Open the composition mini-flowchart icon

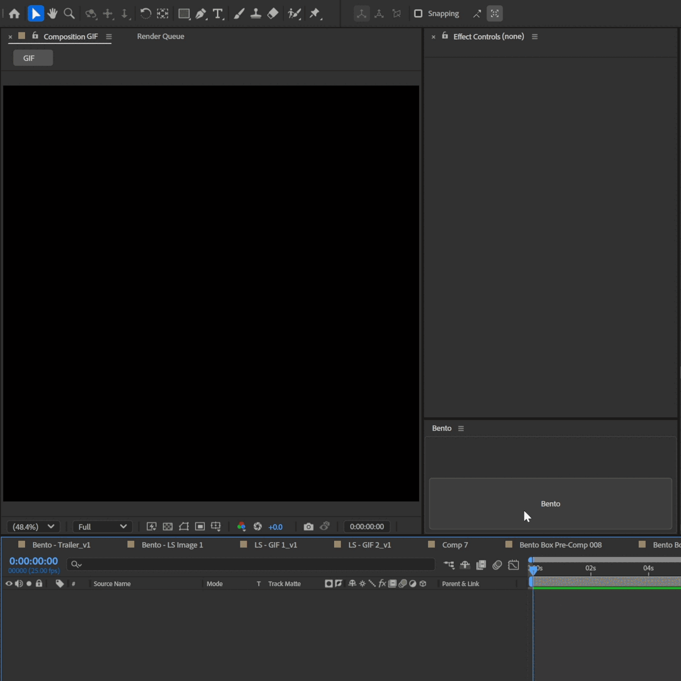449,565
